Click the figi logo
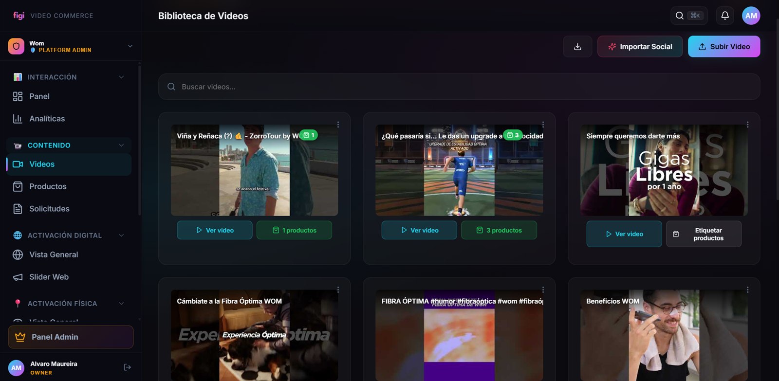The height and width of the screenshot is (381, 779). click(19, 16)
